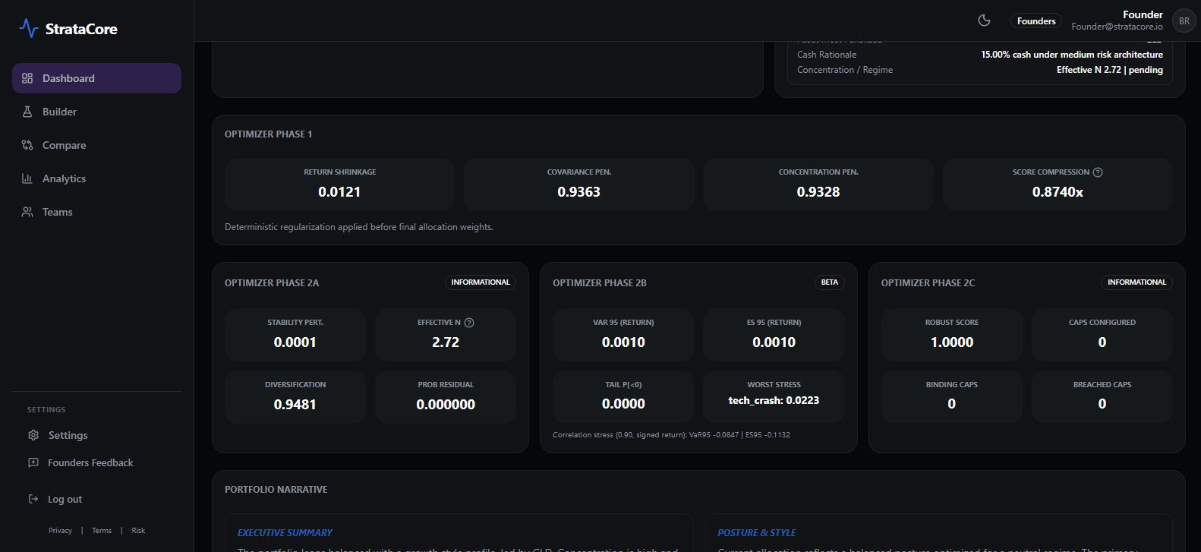Click the Founder@stratacore.io email text
Screen dimensions: 1201x552
(x=1117, y=27)
